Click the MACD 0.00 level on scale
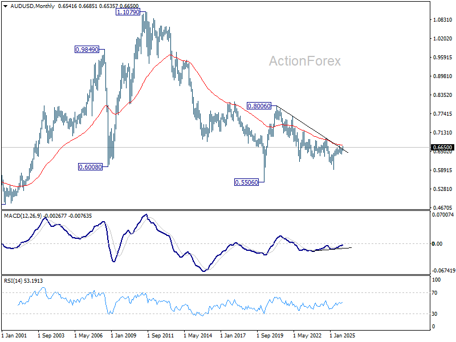Screen dimensions: 456x342 437,244
